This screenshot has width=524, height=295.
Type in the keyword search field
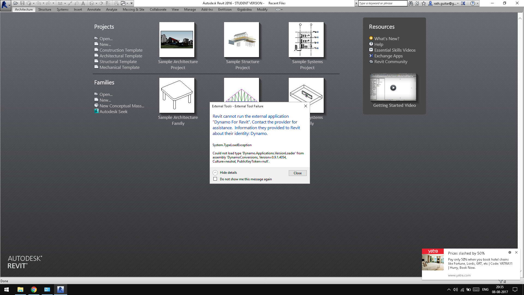383,3
